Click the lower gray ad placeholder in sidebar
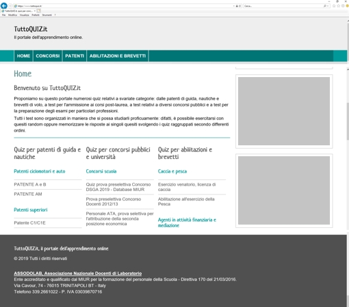Viewport: 349px width, 307px height. click(x=284, y=190)
